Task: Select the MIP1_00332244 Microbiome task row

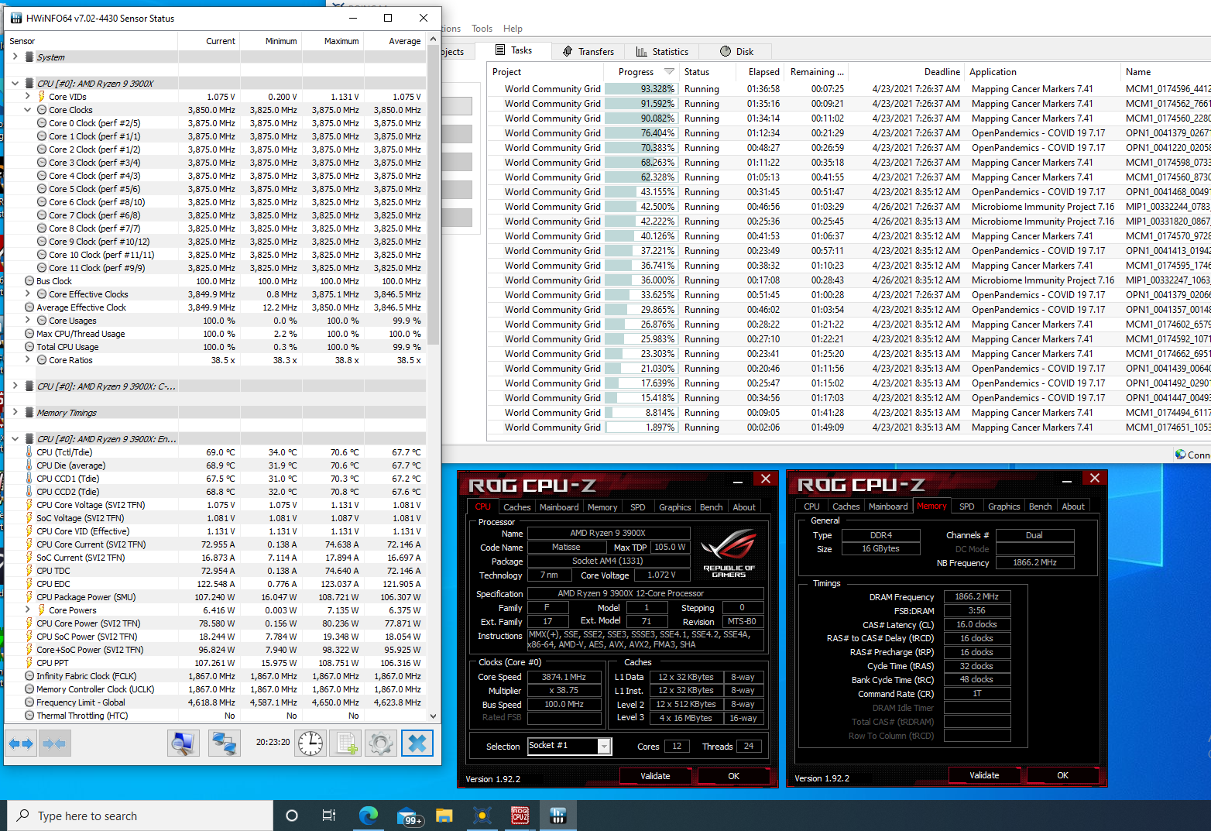Action: 849,207
